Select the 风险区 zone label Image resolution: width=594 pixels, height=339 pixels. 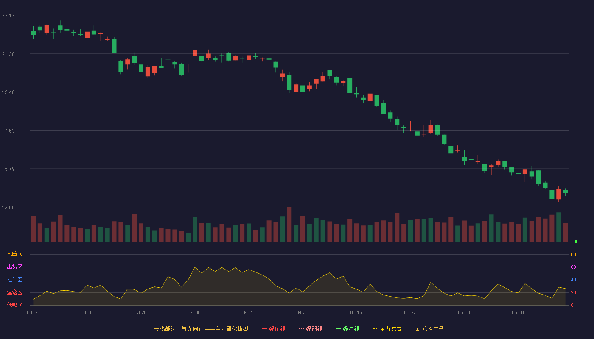(x=14, y=254)
